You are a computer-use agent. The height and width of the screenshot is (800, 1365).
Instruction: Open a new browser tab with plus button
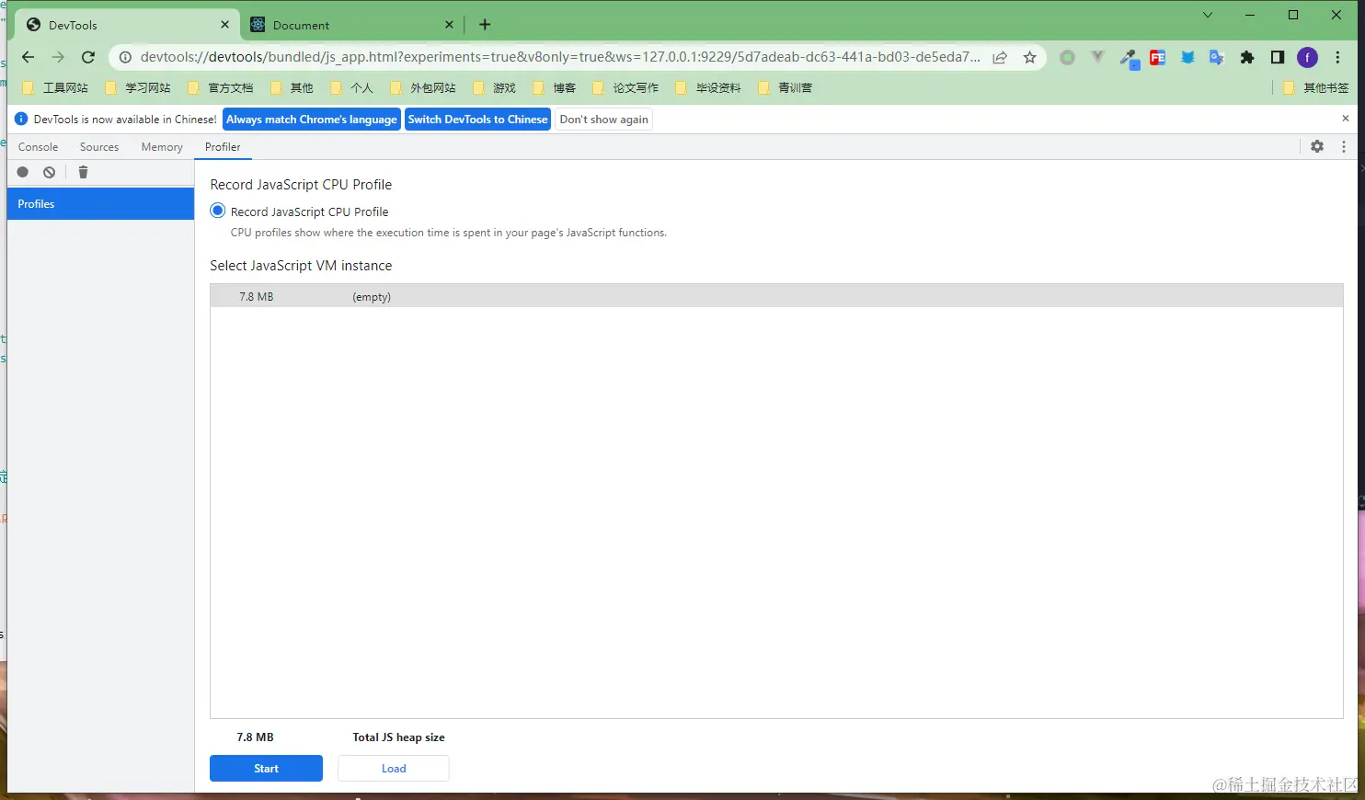click(x=485, y=25)
